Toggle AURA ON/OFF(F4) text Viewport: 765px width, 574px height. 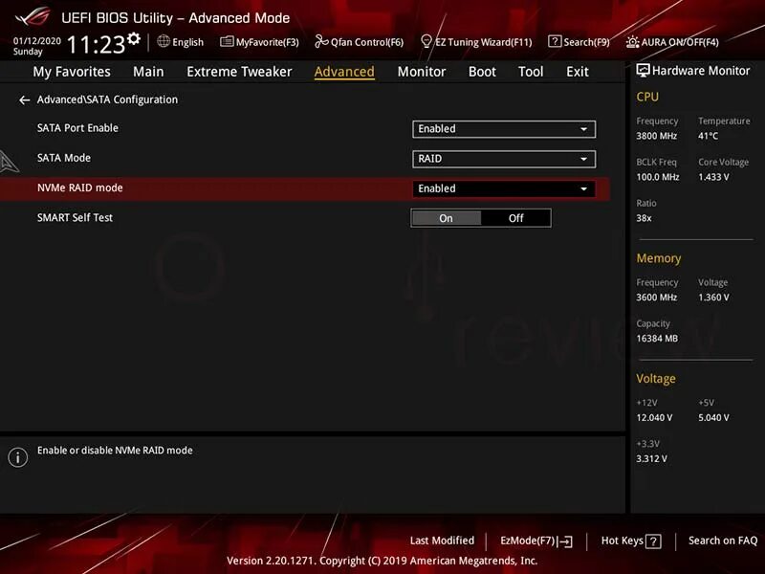point(680,42)
